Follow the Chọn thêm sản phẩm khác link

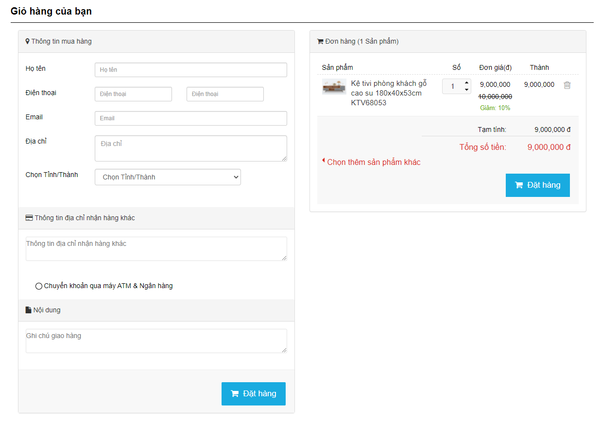374,162
